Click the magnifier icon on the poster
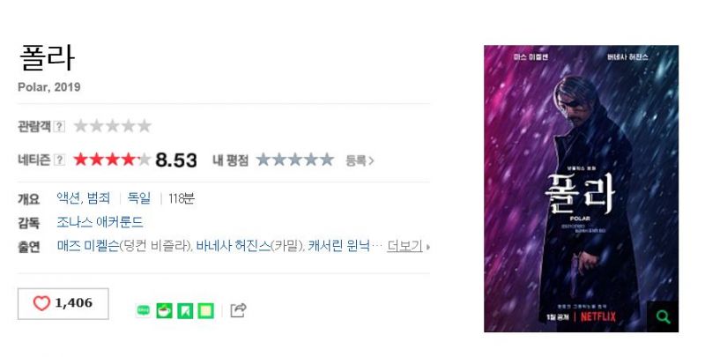This screenshot has width=705, height=357. (x=663, y=316)
